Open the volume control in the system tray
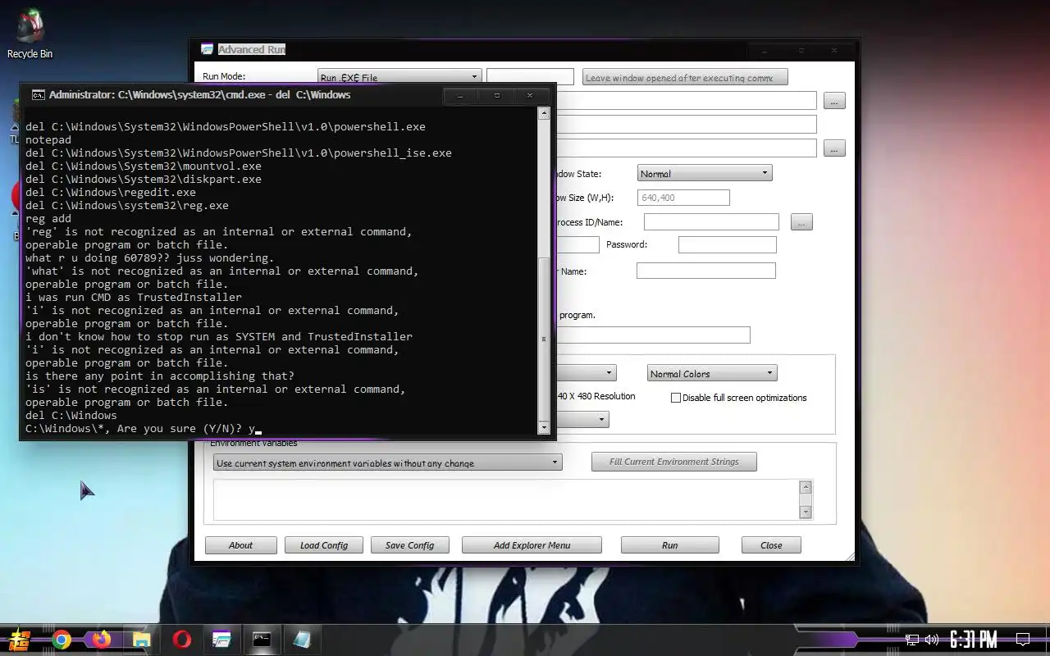 pyautogui.click(x=932, y=640)
